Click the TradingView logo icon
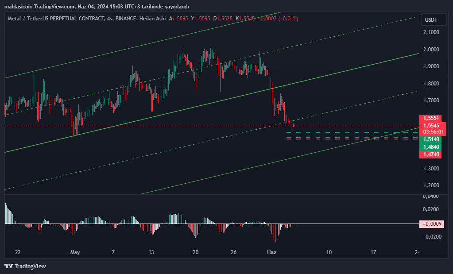Screen dimensions: 453x274 click(9, 266)
